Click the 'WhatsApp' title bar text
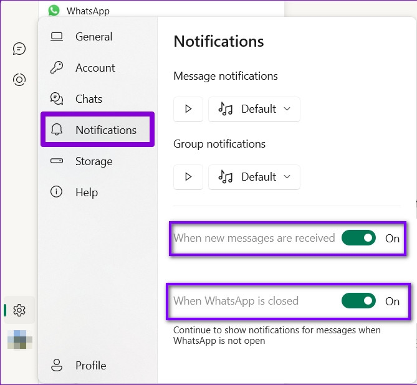The width and height of the screenshot is (417, 385). [x=88, y=11]
